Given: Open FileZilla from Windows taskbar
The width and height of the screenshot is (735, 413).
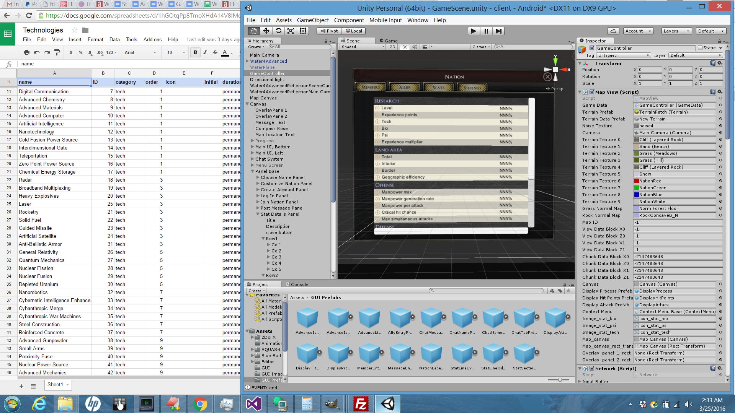Looking at the screenshot, I should [361, 404].
